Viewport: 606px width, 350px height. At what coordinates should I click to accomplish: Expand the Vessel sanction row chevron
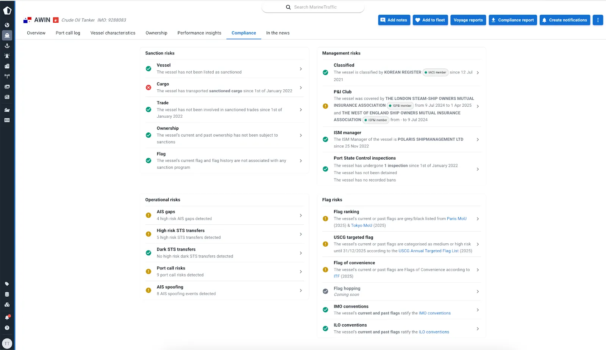tap(301, 69)
